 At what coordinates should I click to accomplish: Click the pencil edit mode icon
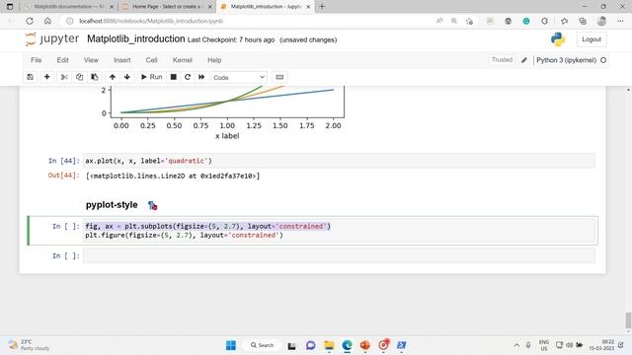click(524, 60)
